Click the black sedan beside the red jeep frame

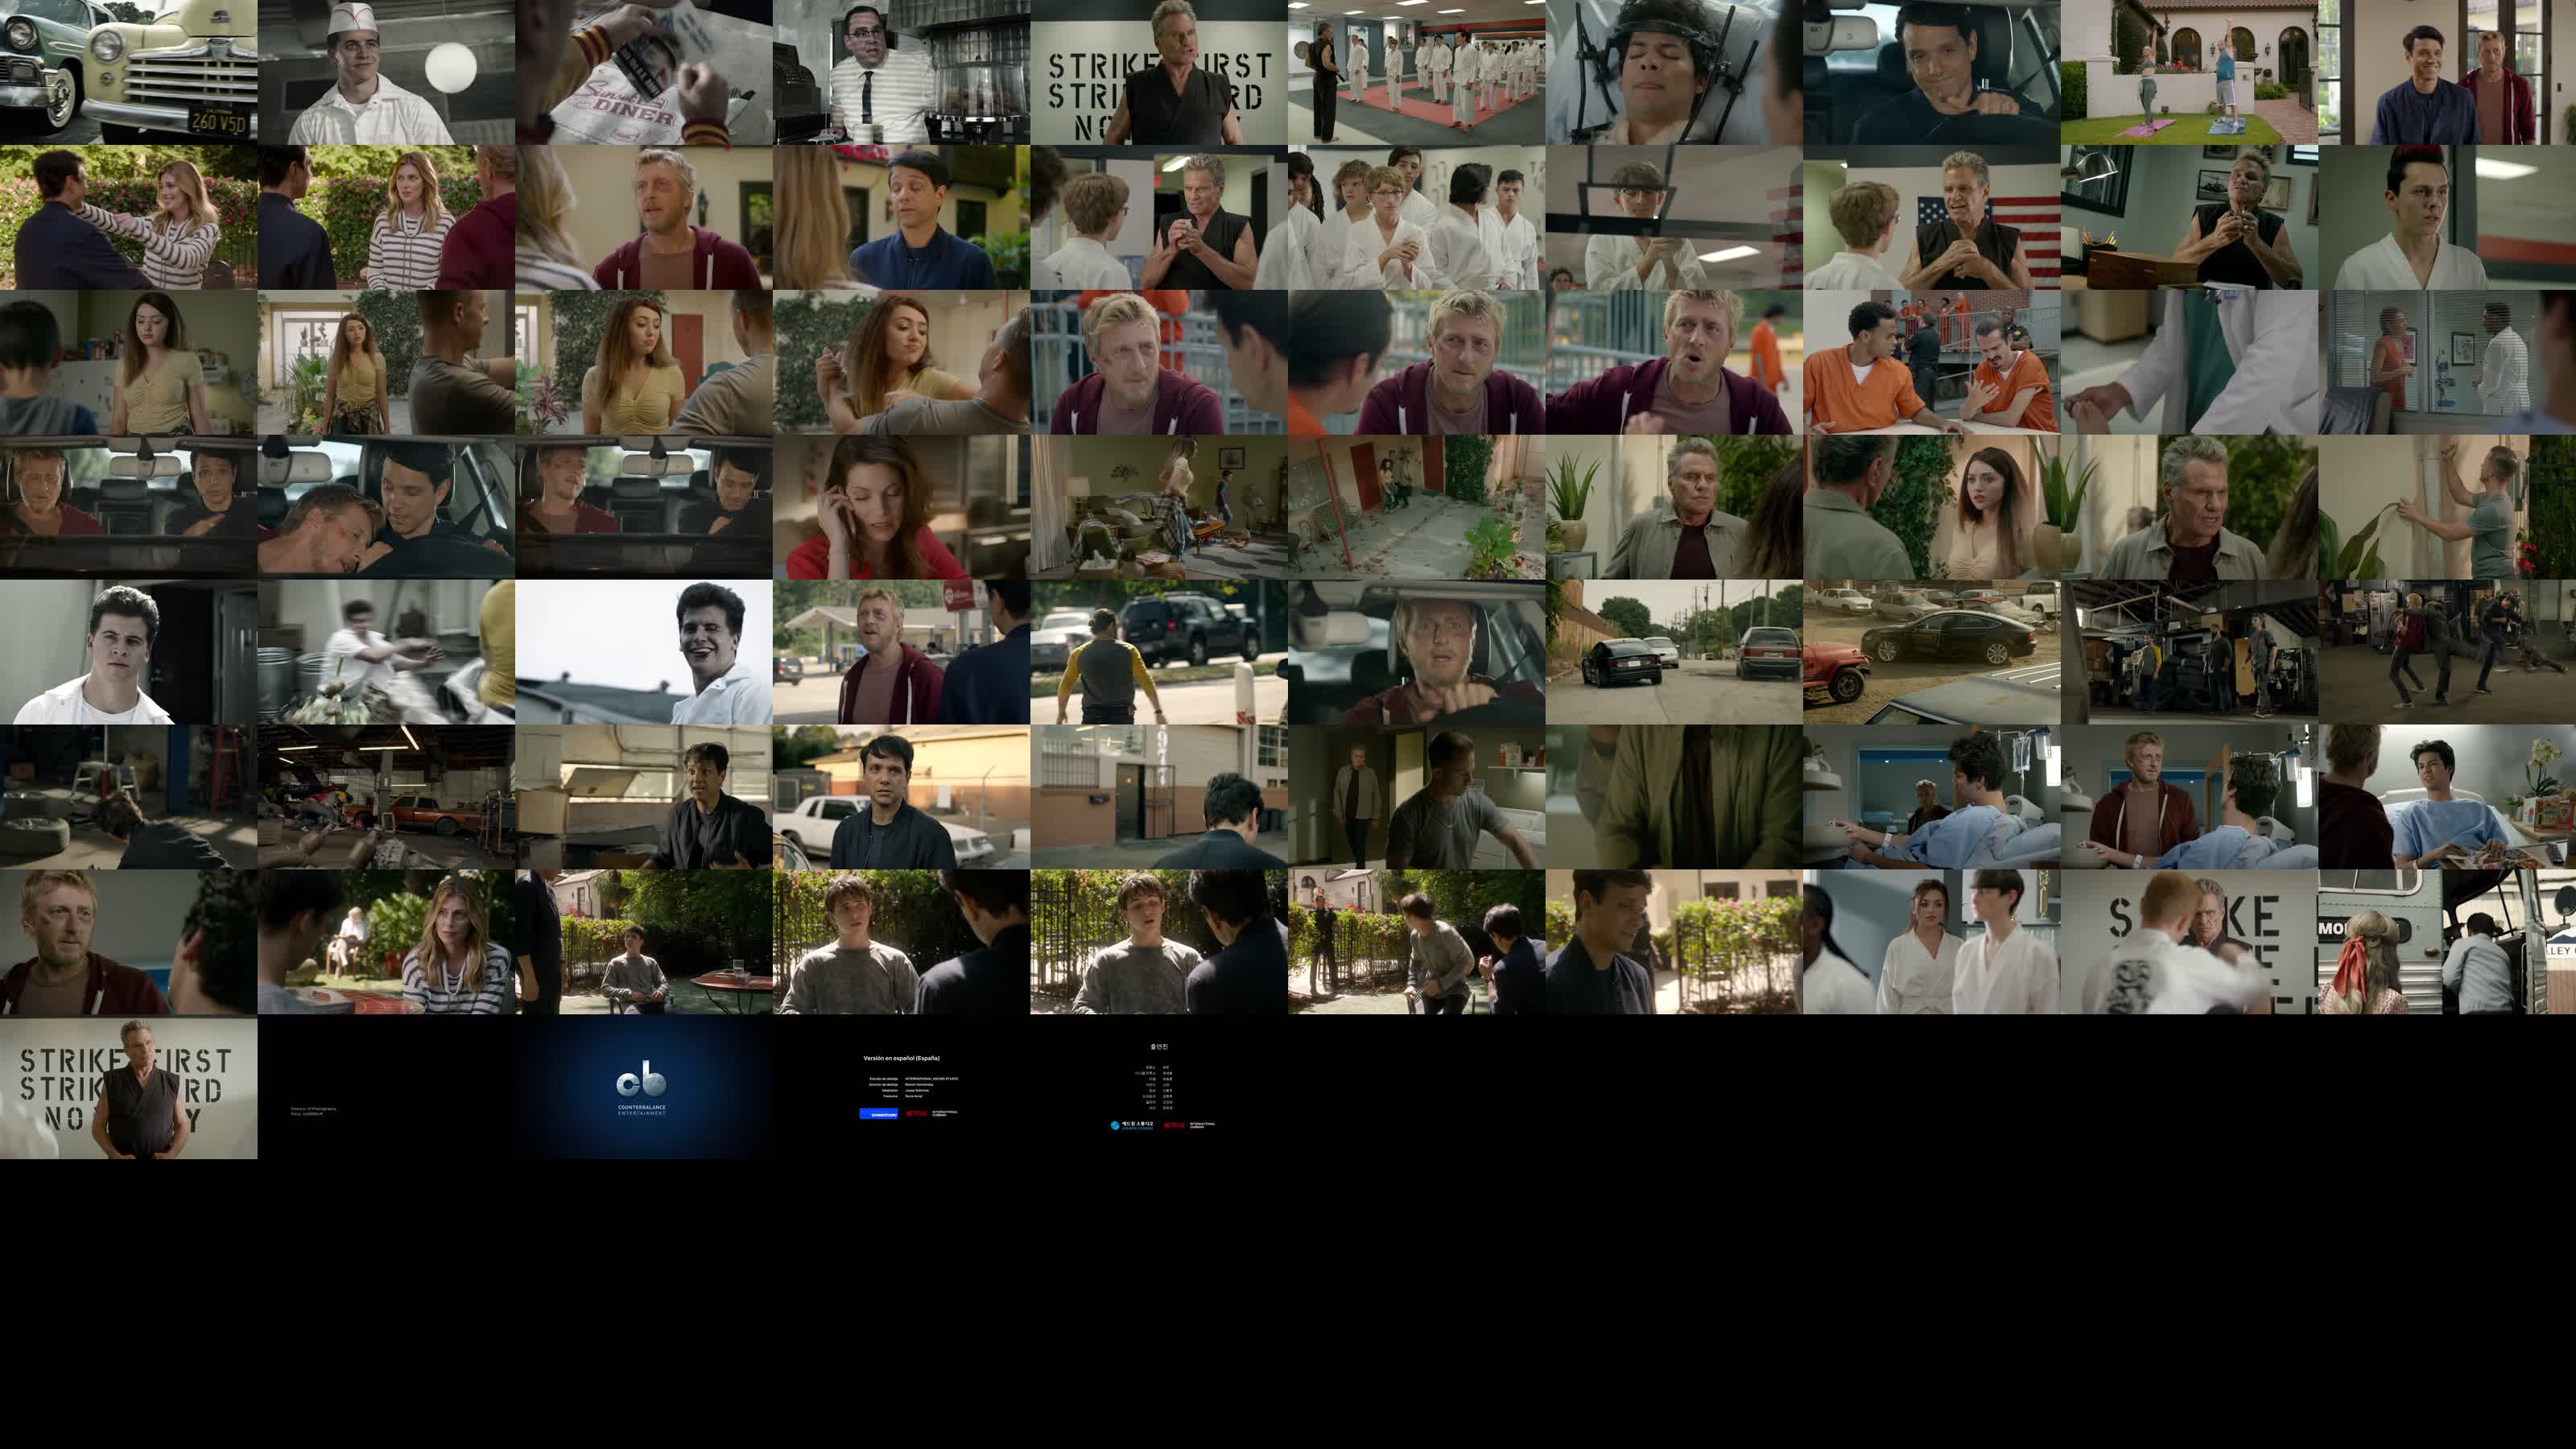click(x=1931, y=652)
